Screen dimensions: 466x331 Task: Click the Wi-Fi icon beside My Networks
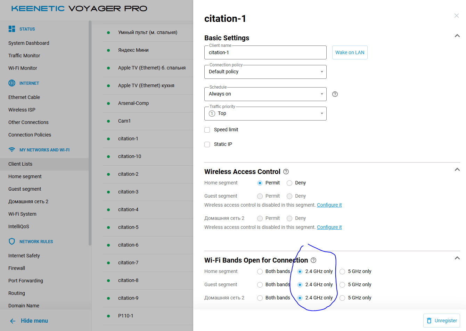[12, 150]
